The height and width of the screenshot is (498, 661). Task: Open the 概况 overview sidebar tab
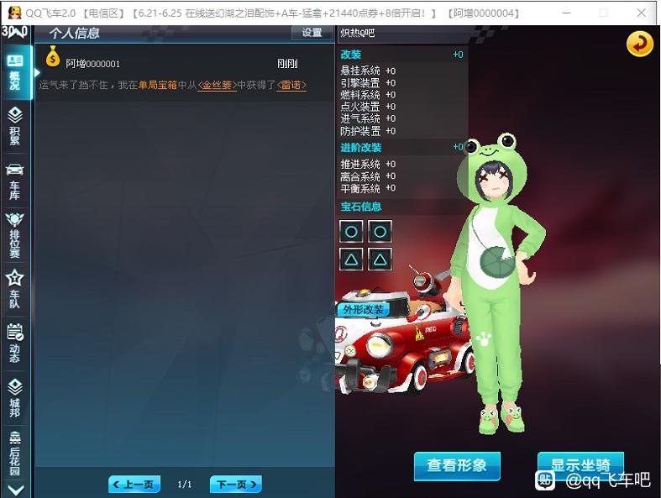[x=15, y=72]
